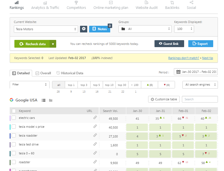Click the website settings gear icon

(84, 29)
